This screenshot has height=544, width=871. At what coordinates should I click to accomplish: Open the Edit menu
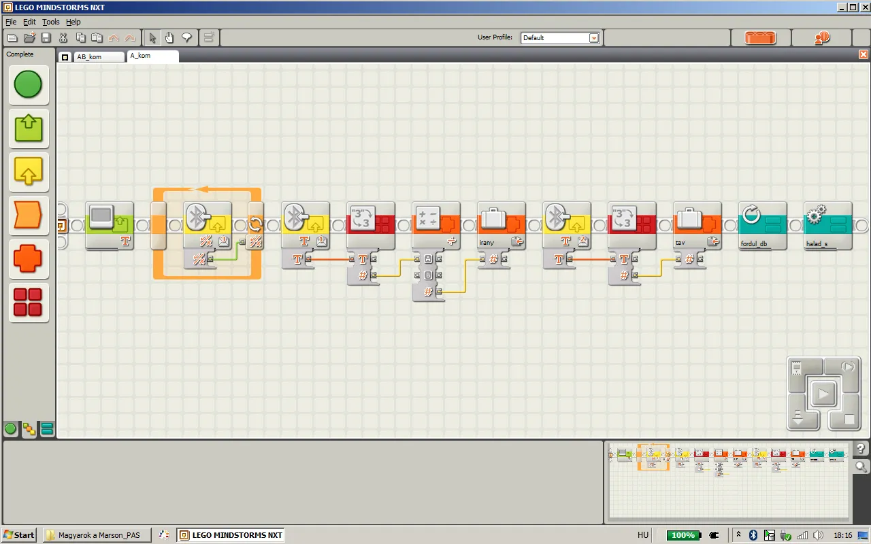(x=29, y=22)
